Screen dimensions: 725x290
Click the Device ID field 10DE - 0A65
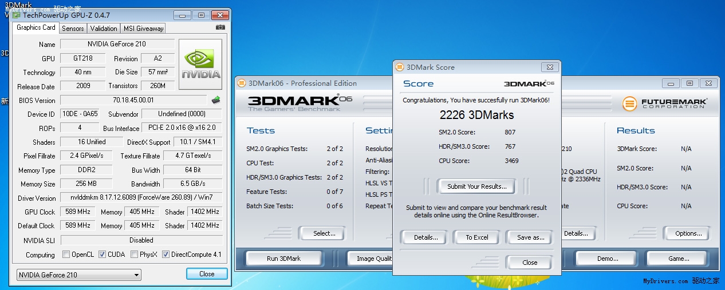(79, 114)
